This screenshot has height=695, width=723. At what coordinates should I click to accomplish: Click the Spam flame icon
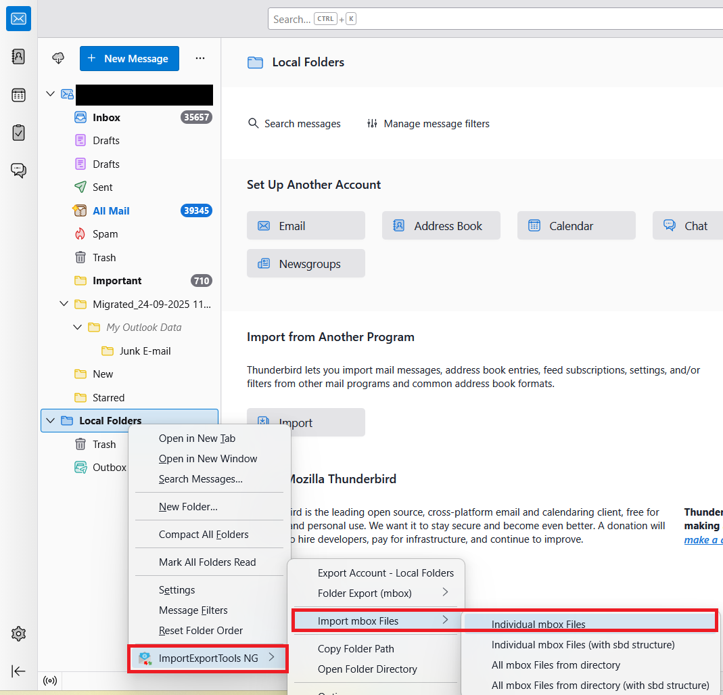80,234
